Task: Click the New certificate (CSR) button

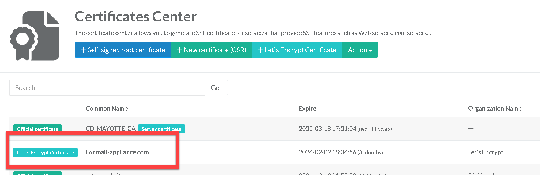Action: point(211,50)
